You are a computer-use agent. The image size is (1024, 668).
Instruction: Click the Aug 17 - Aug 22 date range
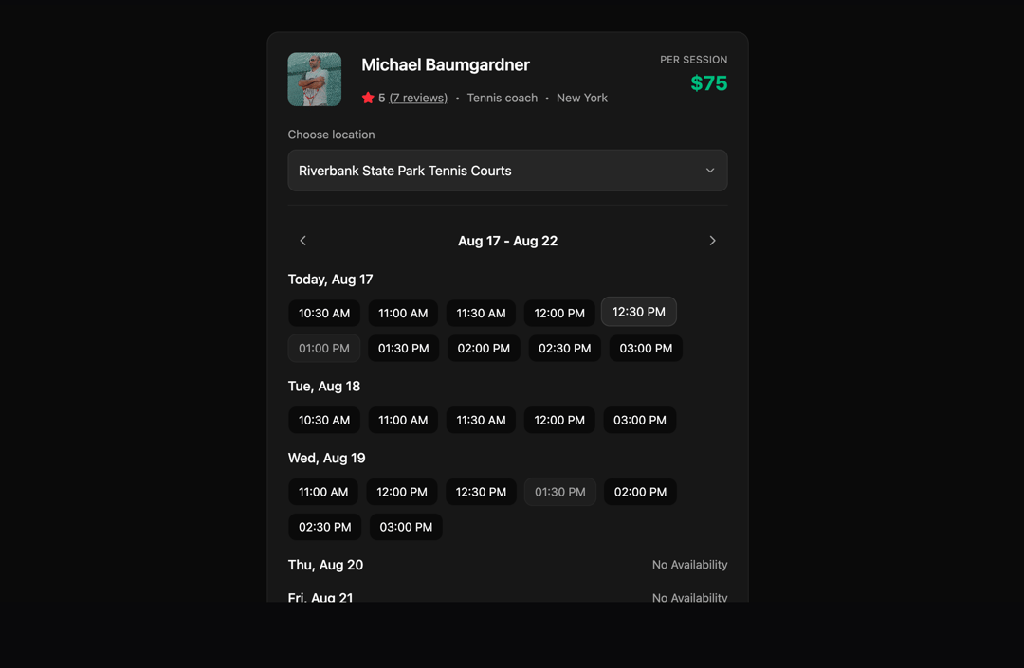508,241
